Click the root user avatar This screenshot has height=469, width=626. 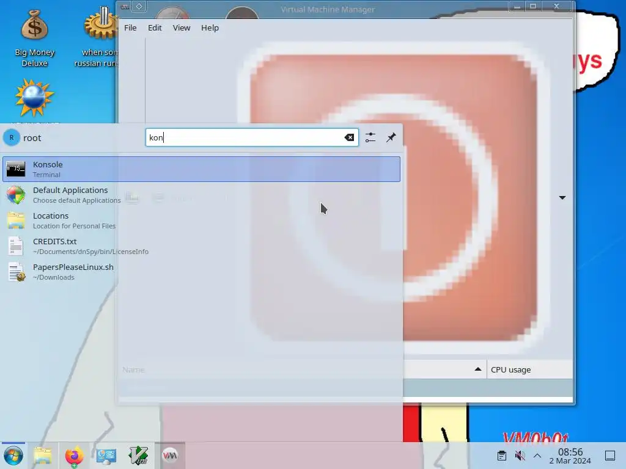click(x=12, y=137)
